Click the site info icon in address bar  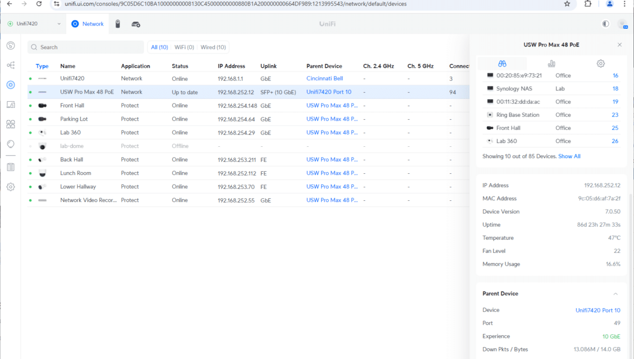[x=56, y=4]
